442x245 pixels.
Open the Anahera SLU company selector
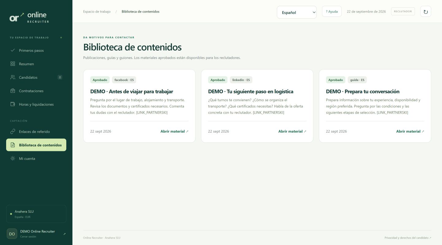coord(36,214)
